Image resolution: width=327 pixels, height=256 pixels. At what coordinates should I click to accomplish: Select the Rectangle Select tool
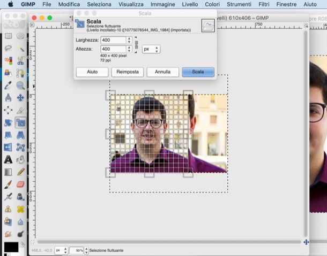[x=8, y=36]
